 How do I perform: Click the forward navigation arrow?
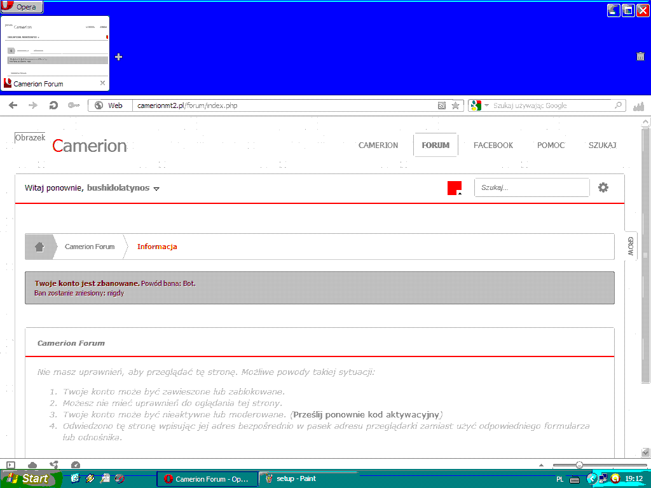[33, 105]
